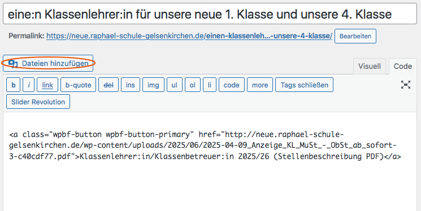Screen dimensions: 421x211
Task: Insert italic tag with i button
Action: click(28, 85)
